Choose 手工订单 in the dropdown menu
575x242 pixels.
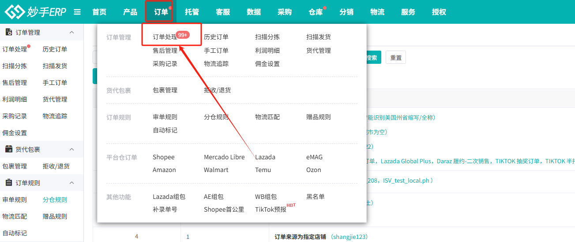(216, 51)
